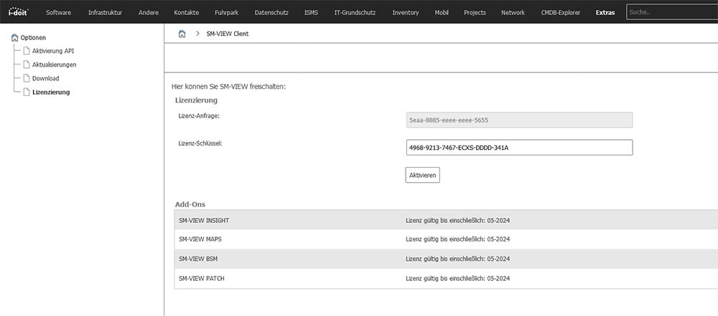Click the home icon in breadcrumb

pyautogui.click(x=182, y=34)
